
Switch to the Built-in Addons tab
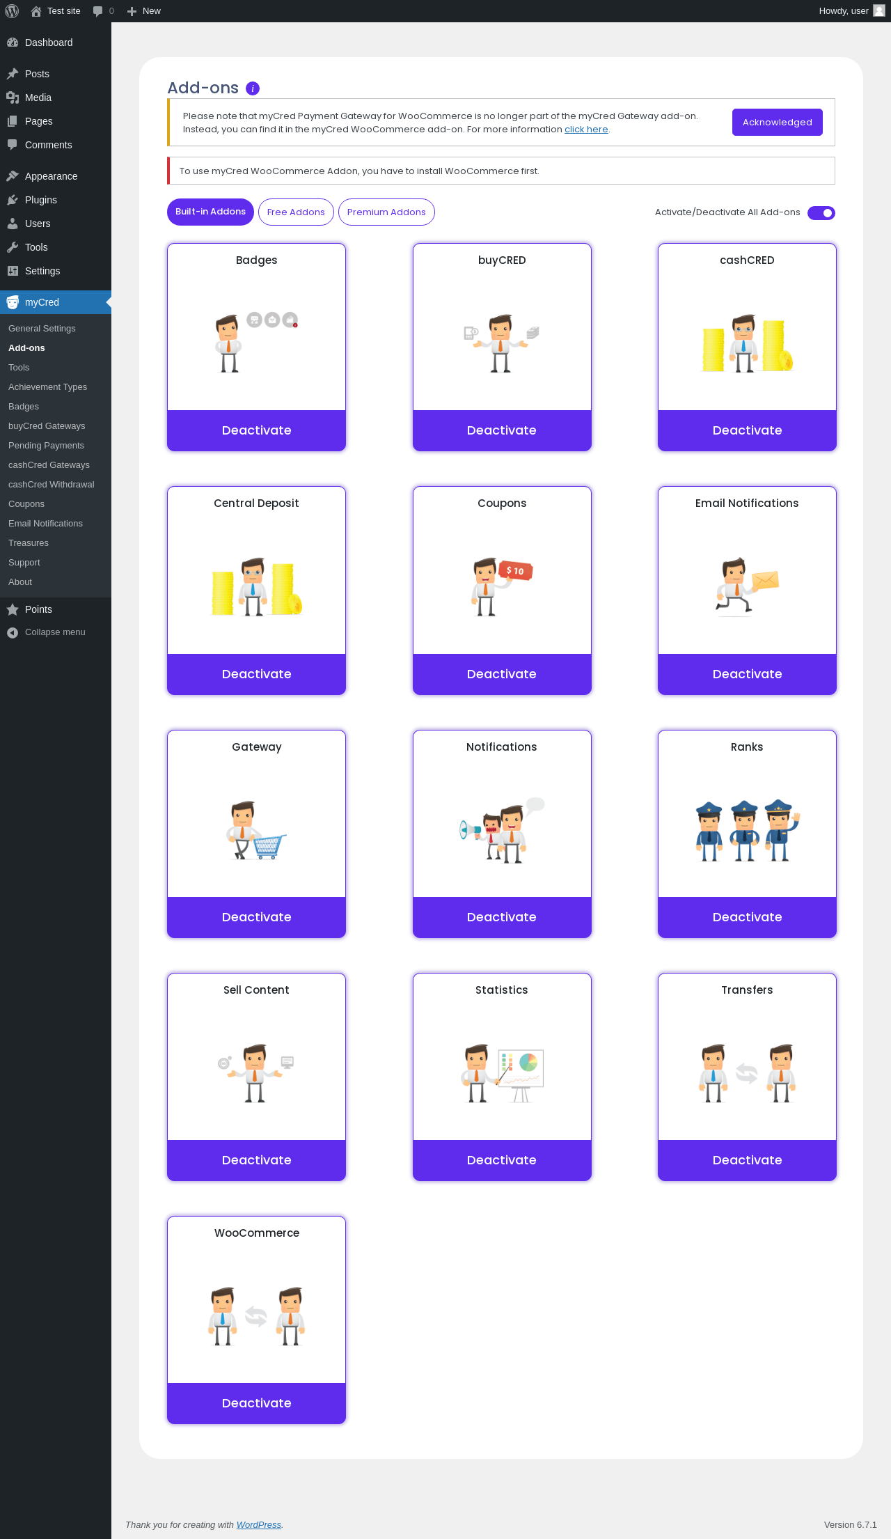210,212
